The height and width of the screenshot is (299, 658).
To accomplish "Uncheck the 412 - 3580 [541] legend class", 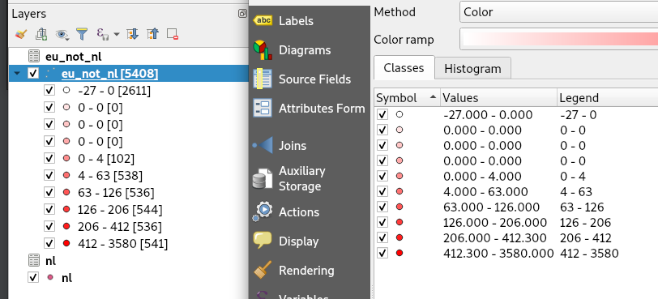I will point(49,243).
